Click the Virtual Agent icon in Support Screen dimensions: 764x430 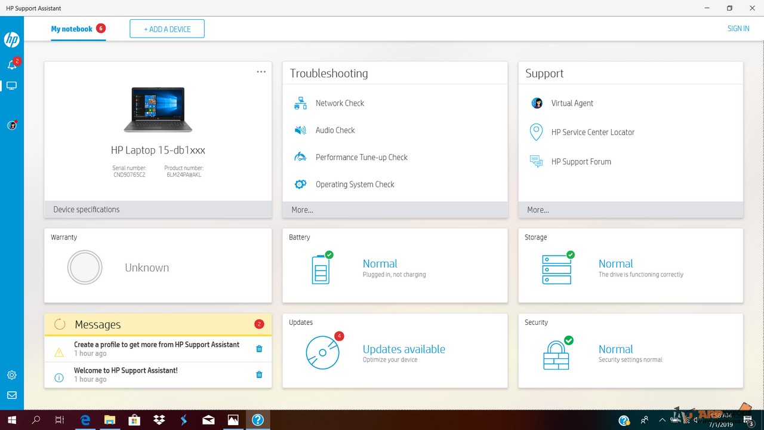537,103
